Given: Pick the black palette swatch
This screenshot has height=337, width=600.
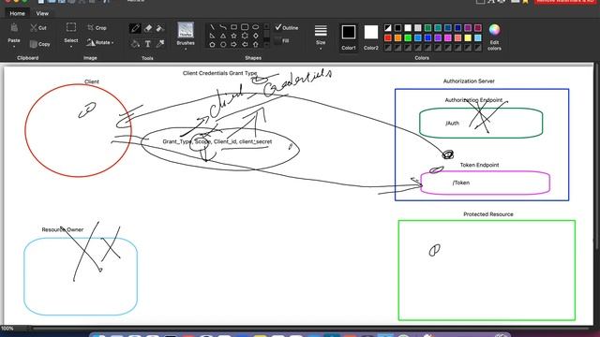Looking at the screenshot, I should coord(397,27).
